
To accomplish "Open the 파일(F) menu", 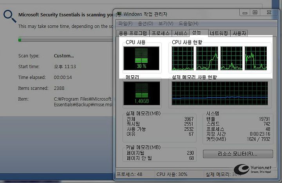I will [x=125, y=23].
